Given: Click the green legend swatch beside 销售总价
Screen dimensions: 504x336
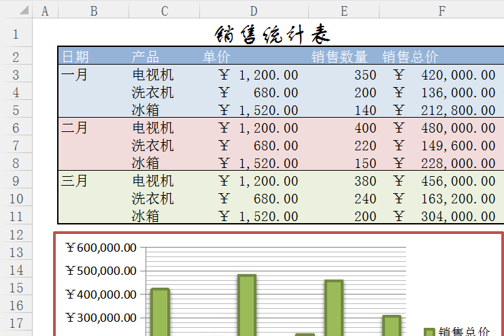Looking at the screenshot, I should [x=429, y=331].
